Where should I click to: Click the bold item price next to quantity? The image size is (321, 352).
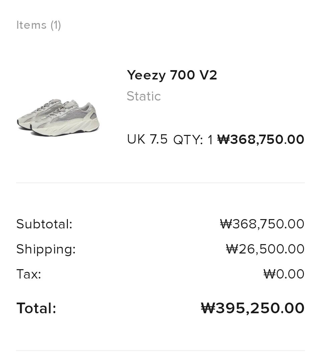[261, 140]
